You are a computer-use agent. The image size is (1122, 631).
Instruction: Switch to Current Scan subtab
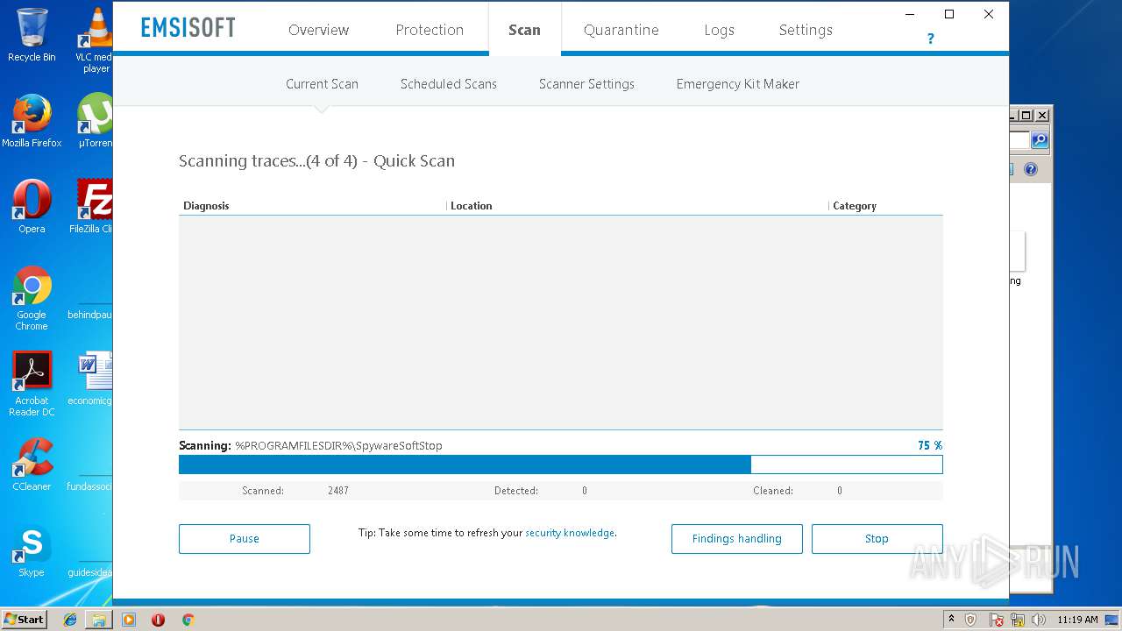click(x=322, y=84)
